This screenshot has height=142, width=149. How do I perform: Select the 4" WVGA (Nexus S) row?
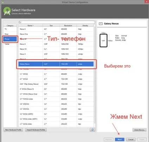point(56,89)
